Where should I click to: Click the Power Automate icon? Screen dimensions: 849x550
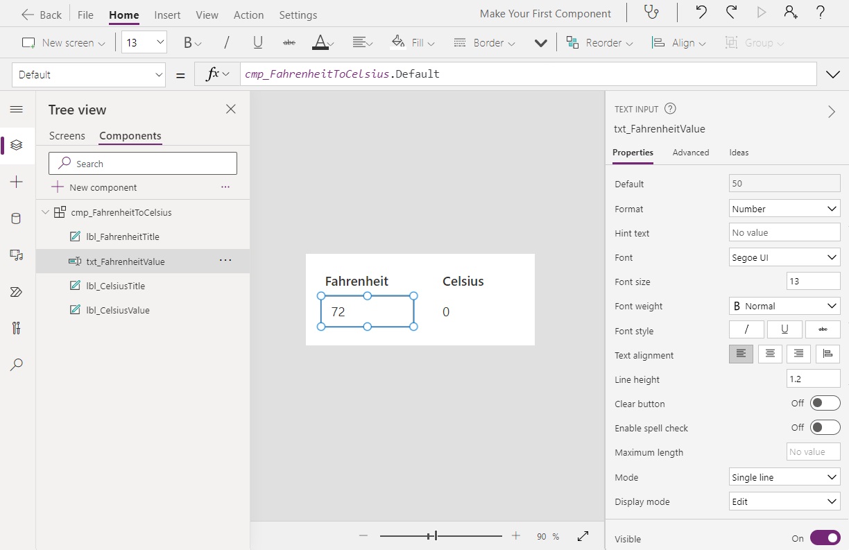[x=17, y=291]
